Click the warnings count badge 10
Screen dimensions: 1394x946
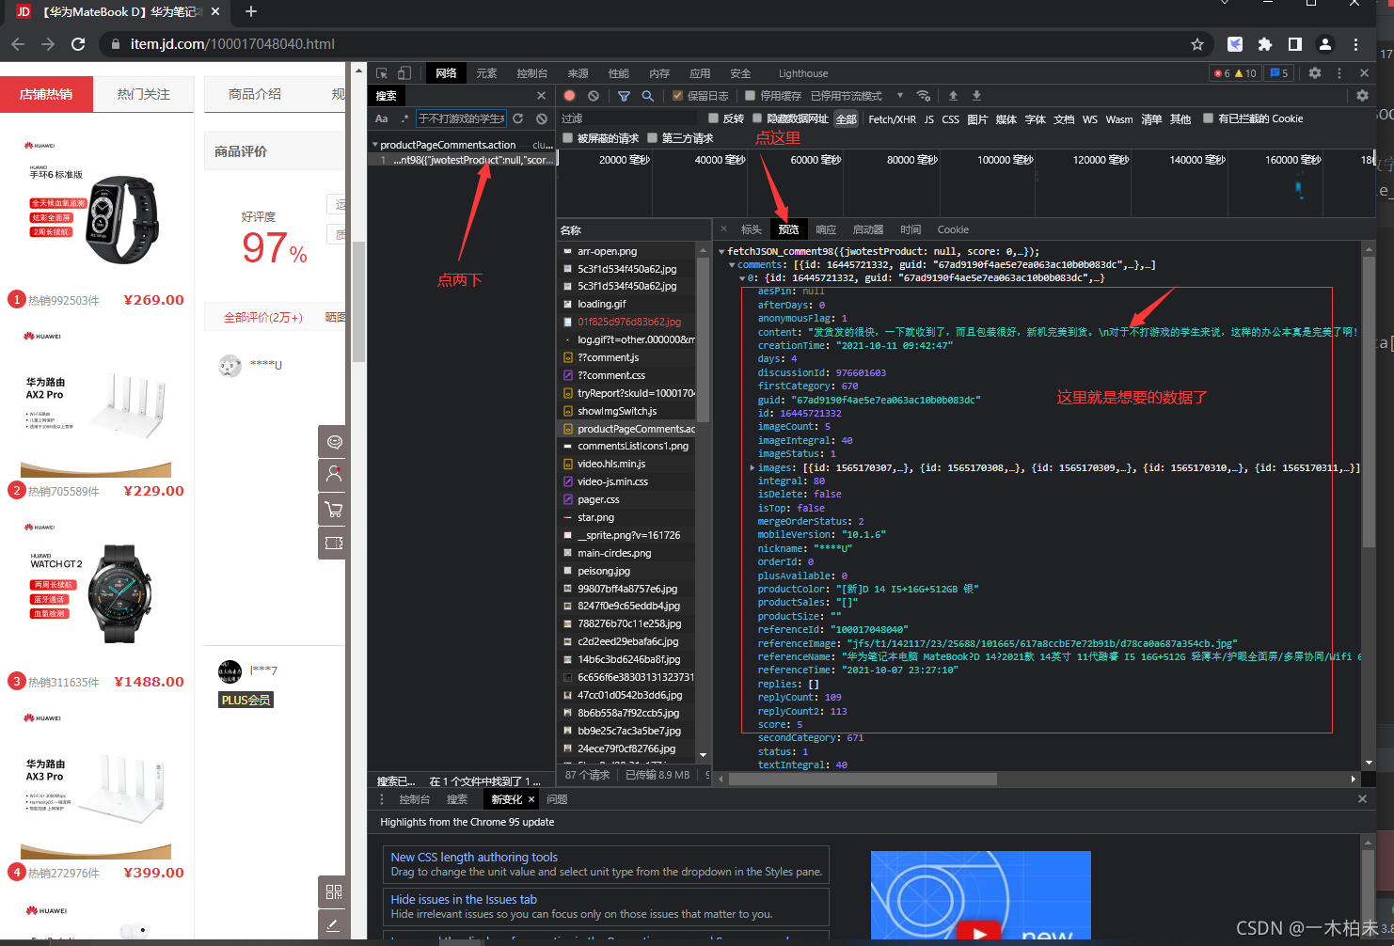point(1245,73)
